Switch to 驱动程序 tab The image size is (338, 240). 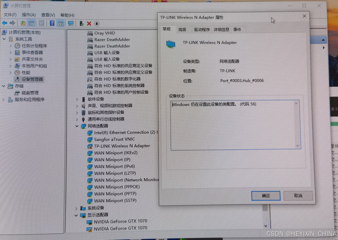(202, 30)
